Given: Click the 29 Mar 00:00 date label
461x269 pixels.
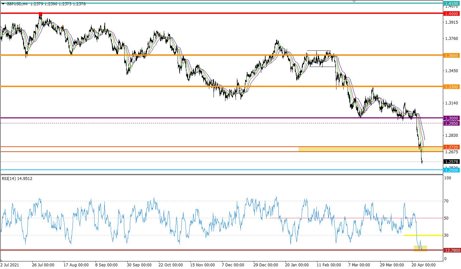Looking at the screenshot, I should pyautogui.click(x=392, y=265).
